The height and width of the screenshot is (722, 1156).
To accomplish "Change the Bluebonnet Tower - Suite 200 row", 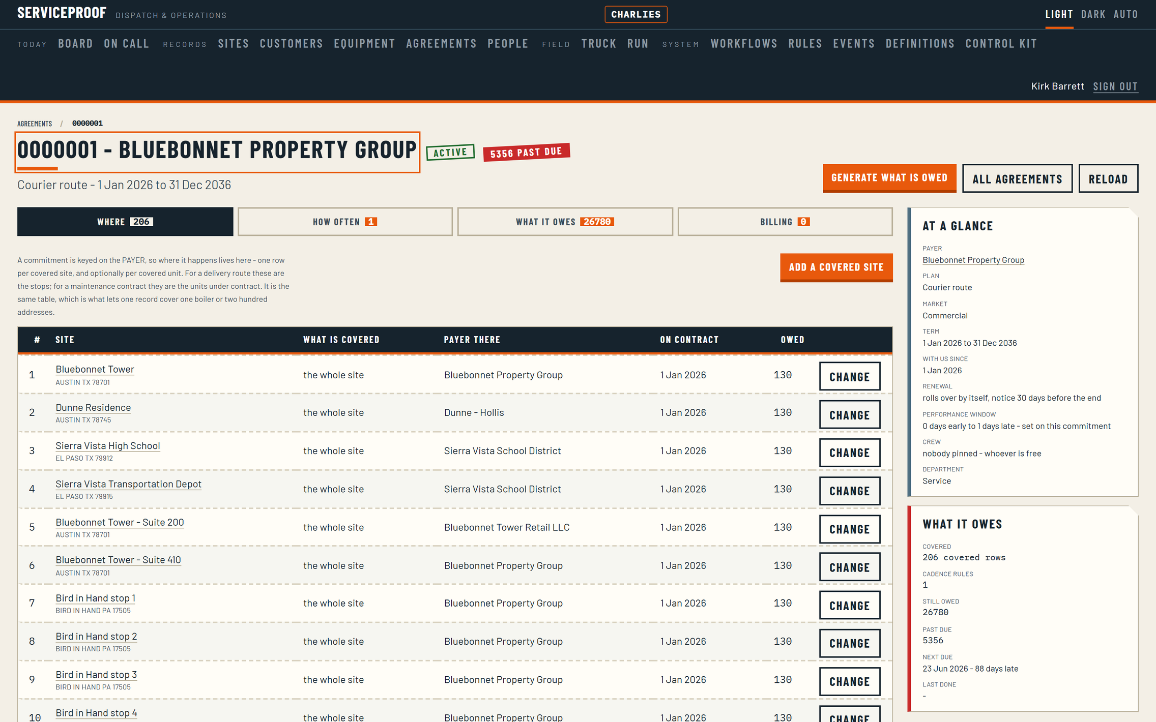I will click(x=850, y=529).
